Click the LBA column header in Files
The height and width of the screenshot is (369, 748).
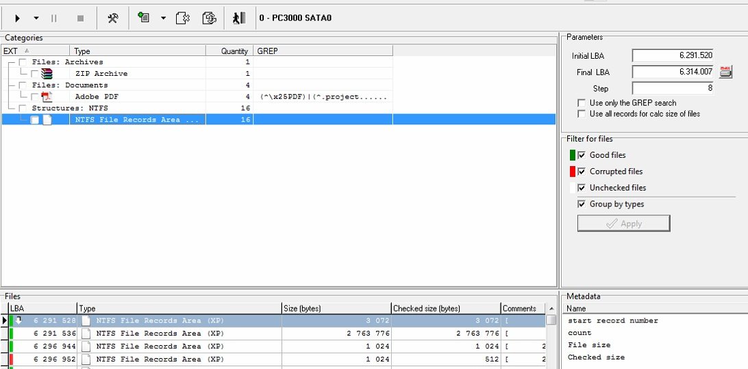coord(42,309)
